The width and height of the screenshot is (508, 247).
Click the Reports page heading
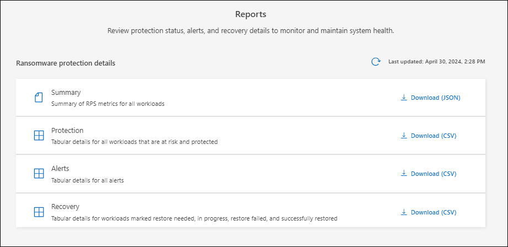click(x=251, y=14)
